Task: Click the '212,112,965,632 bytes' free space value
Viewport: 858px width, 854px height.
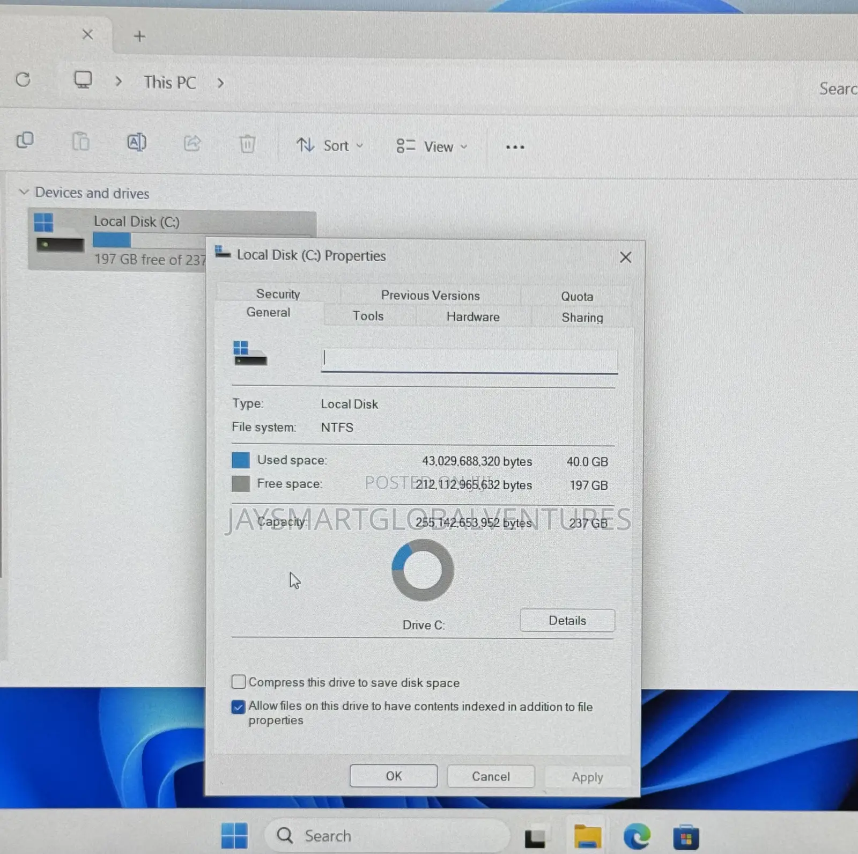Action: tap(474, 485)
